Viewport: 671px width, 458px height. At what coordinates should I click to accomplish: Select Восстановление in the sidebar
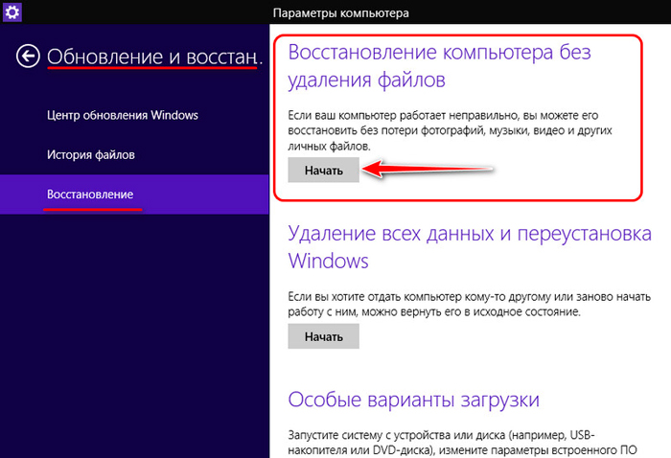click(134, 195)
